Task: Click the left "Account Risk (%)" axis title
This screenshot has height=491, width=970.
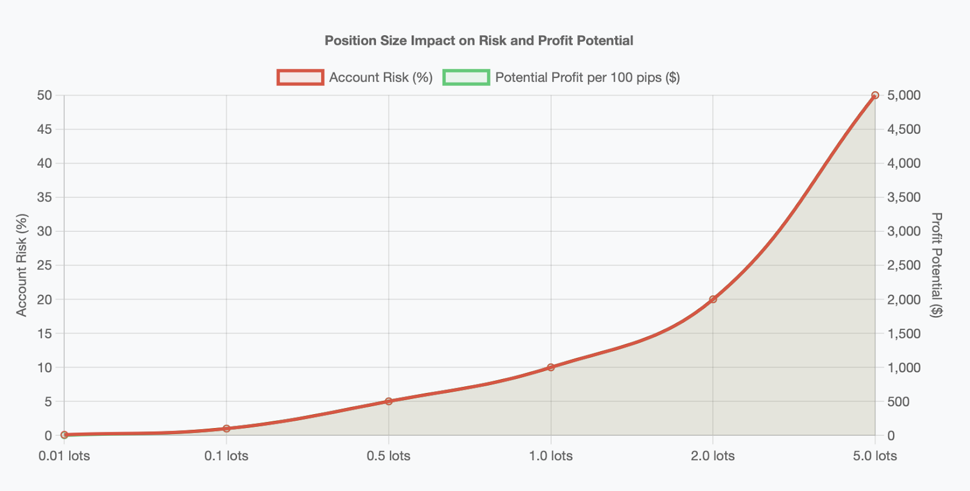Action: click(x=22, y=265)
